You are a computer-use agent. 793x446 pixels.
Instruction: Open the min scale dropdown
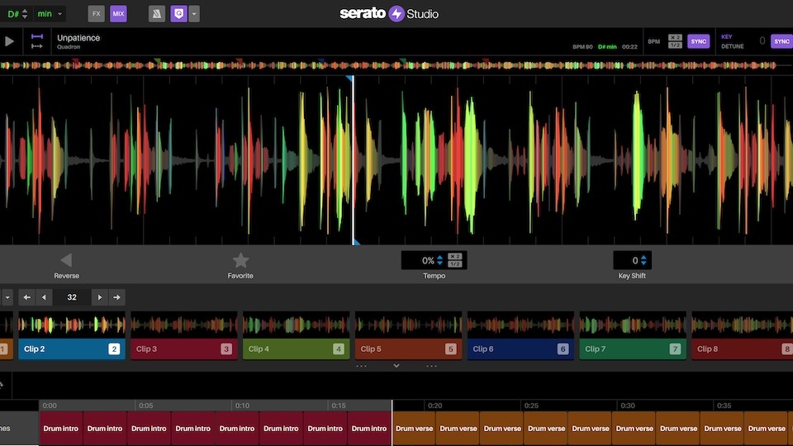pos(50,14)
